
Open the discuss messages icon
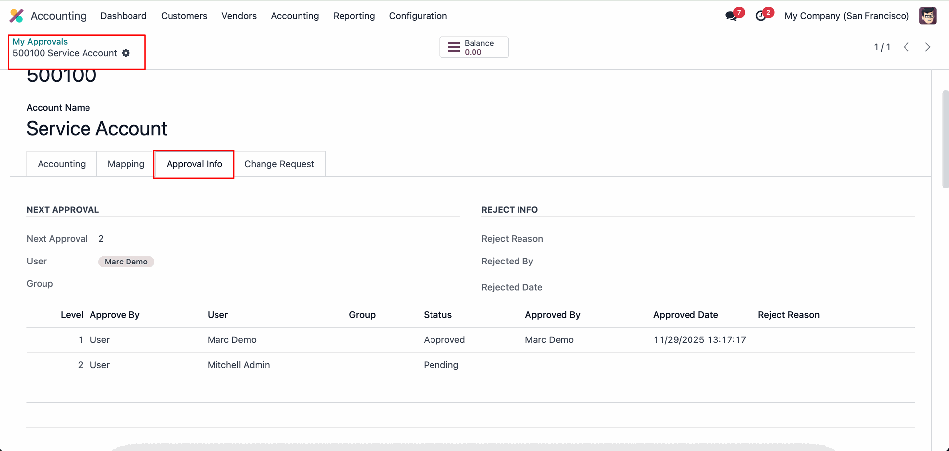coord(731,16)
